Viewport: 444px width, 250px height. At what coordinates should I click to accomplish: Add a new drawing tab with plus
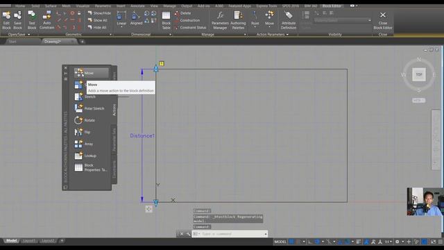[x=82, y=42]
